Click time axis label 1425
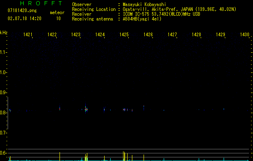This screenshot has height=161, width=253. (124, 34)
